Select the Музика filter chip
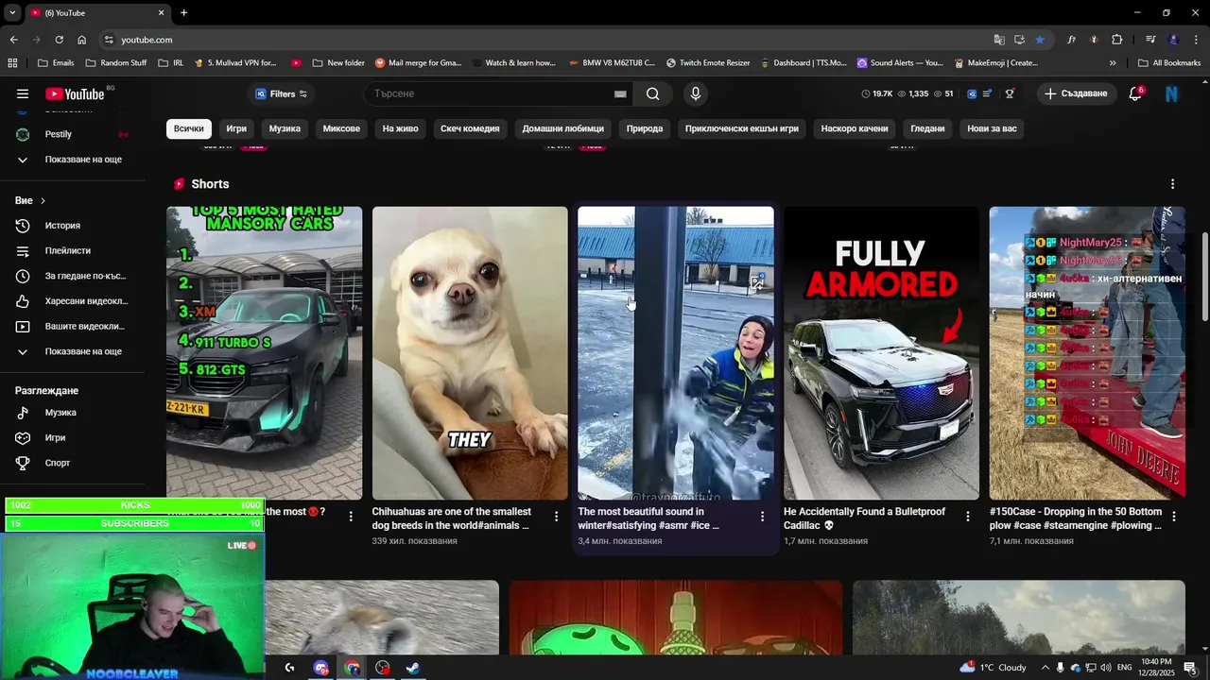This screenshot has width=1210, height=680. tap(285, 128)
